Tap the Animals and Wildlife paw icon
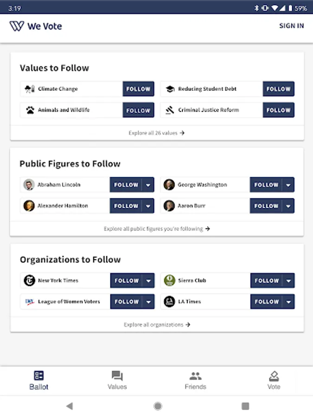 point(30,110)
